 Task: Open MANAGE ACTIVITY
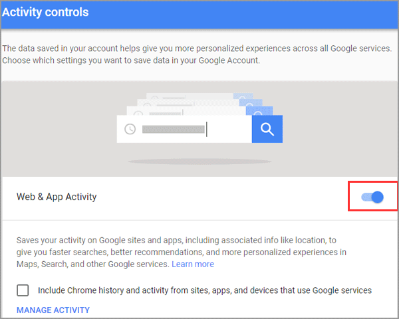(x=53, y=310)
